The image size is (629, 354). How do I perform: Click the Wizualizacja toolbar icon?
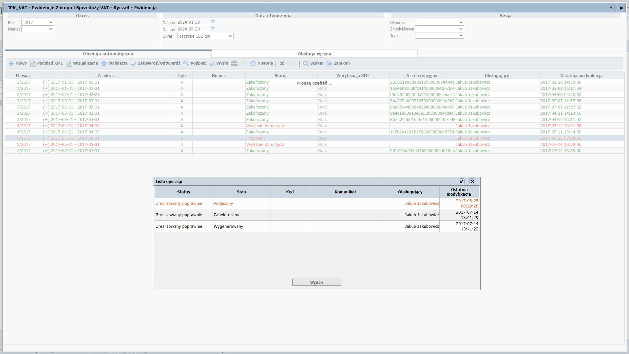click(68, 64)
